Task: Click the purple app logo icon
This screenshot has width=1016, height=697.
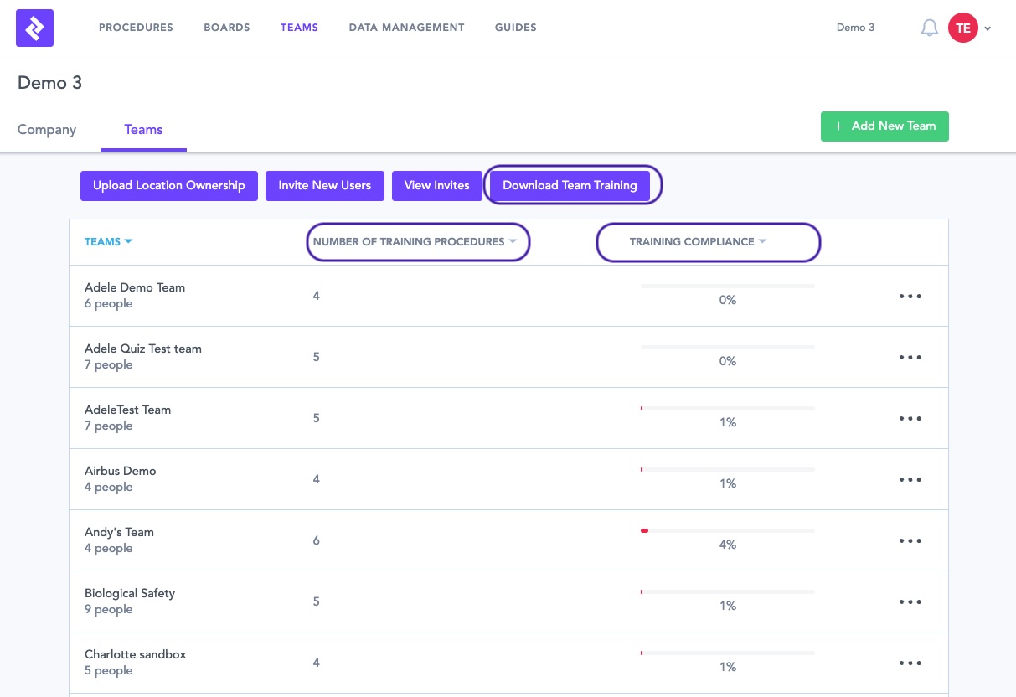Action: pos(34,28)
